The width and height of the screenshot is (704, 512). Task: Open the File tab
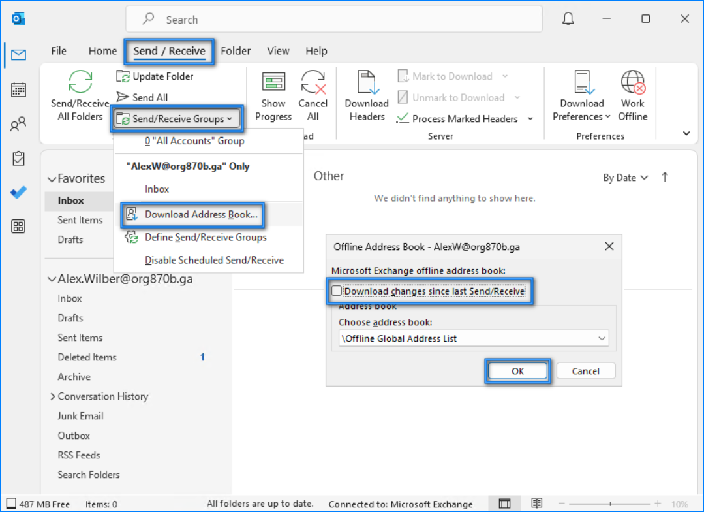[59, 51]
